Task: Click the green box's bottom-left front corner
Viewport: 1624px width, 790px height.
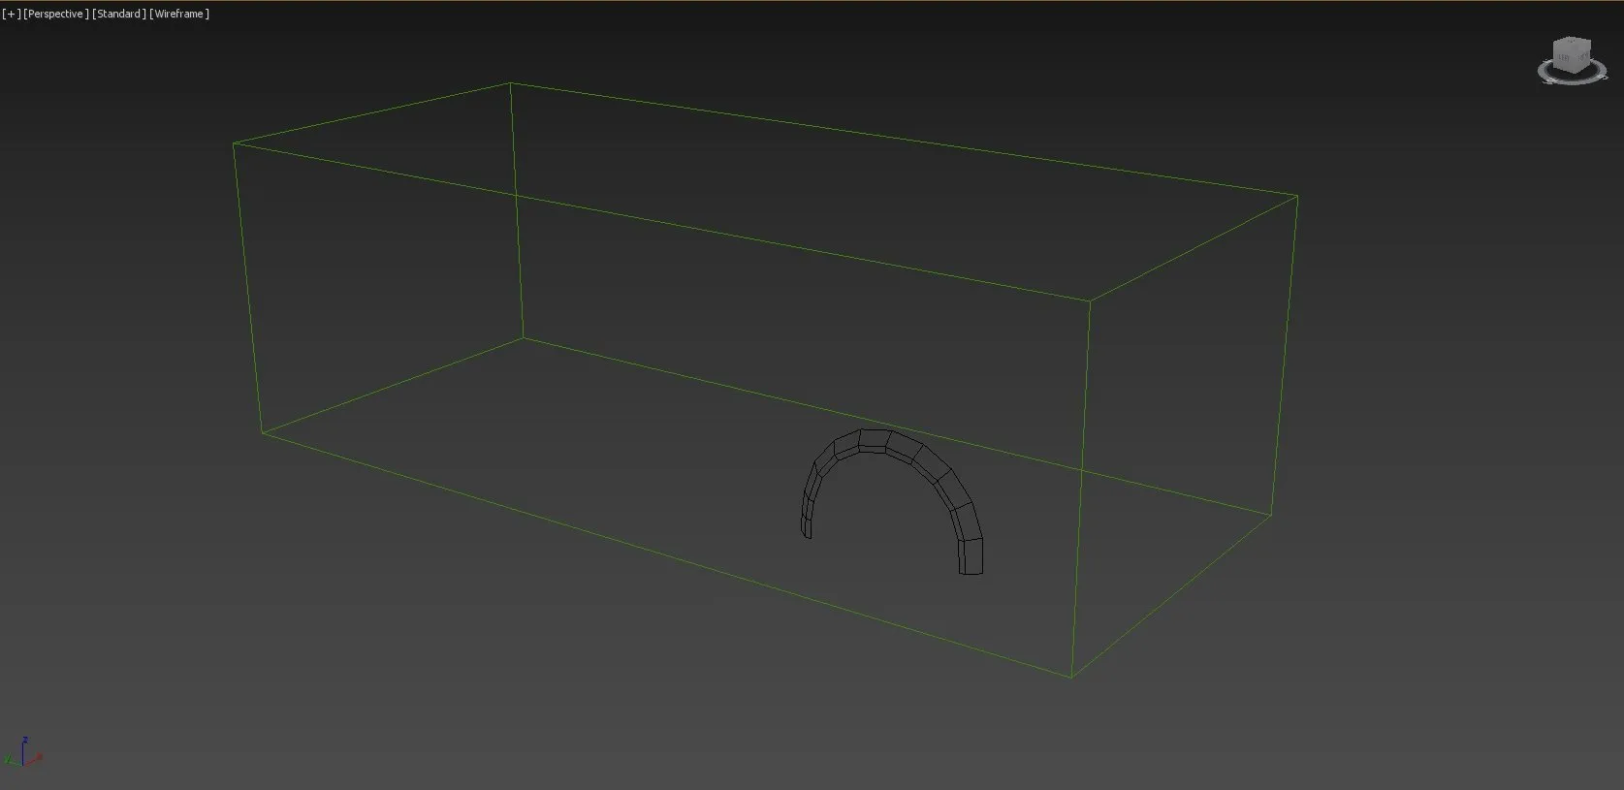Action: [x=262, y=433]
